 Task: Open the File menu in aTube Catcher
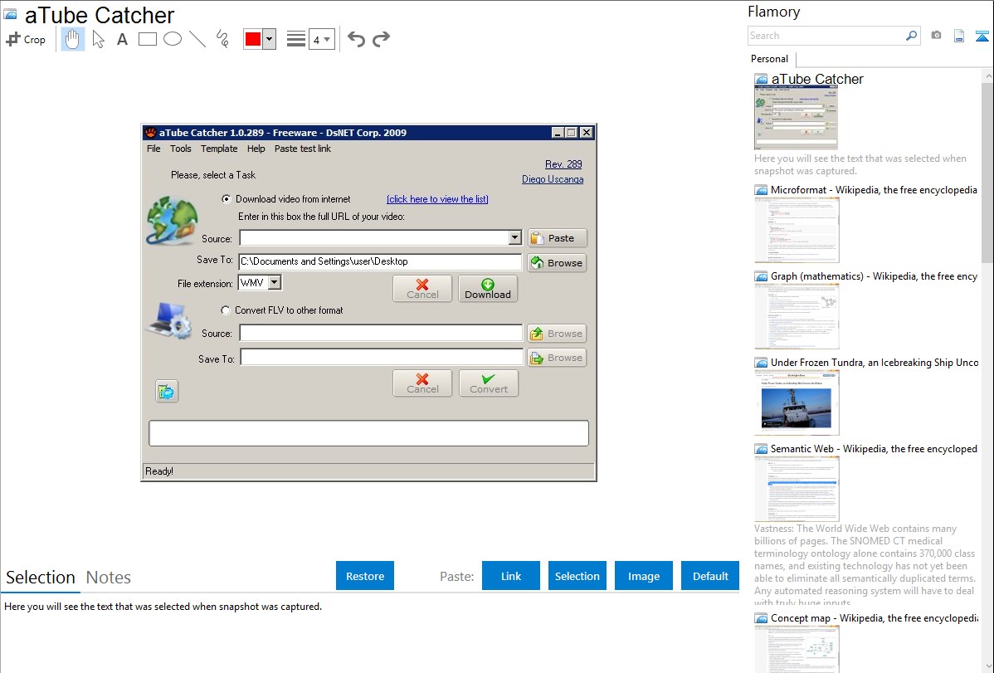(x=153, y=149)
